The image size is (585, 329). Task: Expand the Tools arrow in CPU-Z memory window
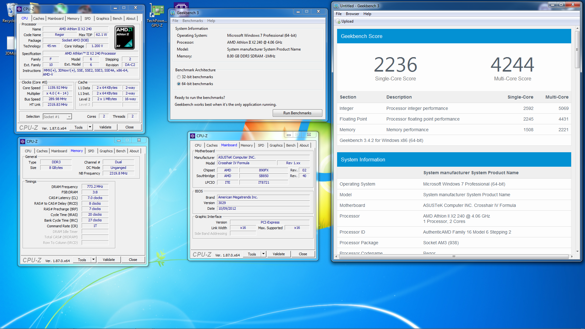(93, 260)
